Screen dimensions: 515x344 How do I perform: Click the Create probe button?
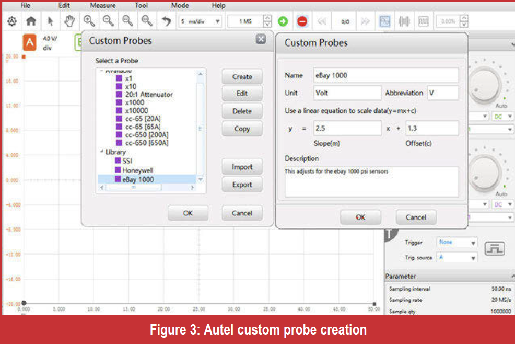pos(242,77)
